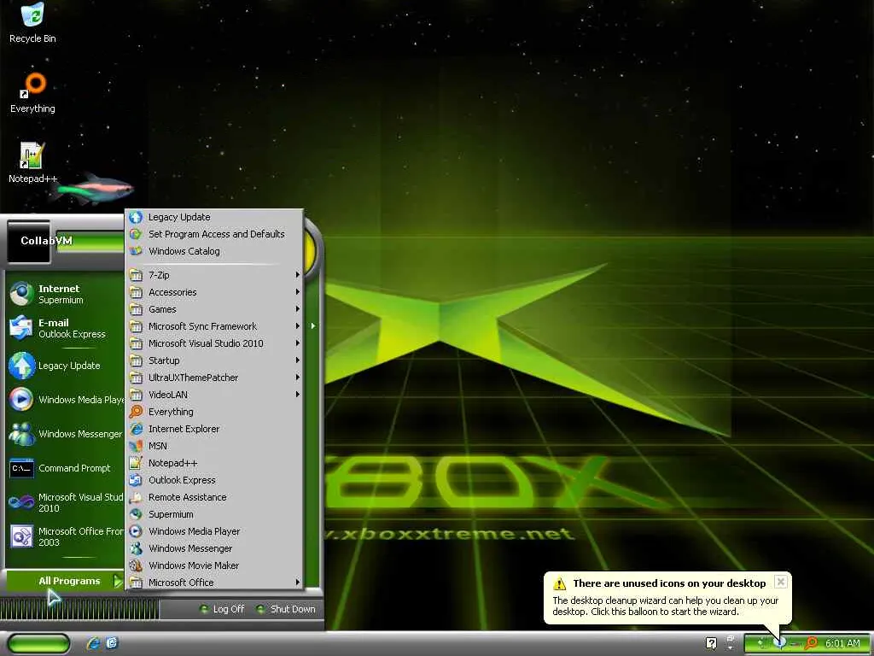Expand the 7-Zip program folder
Viewport: 874px width, 656px height.
click(216, 275)
